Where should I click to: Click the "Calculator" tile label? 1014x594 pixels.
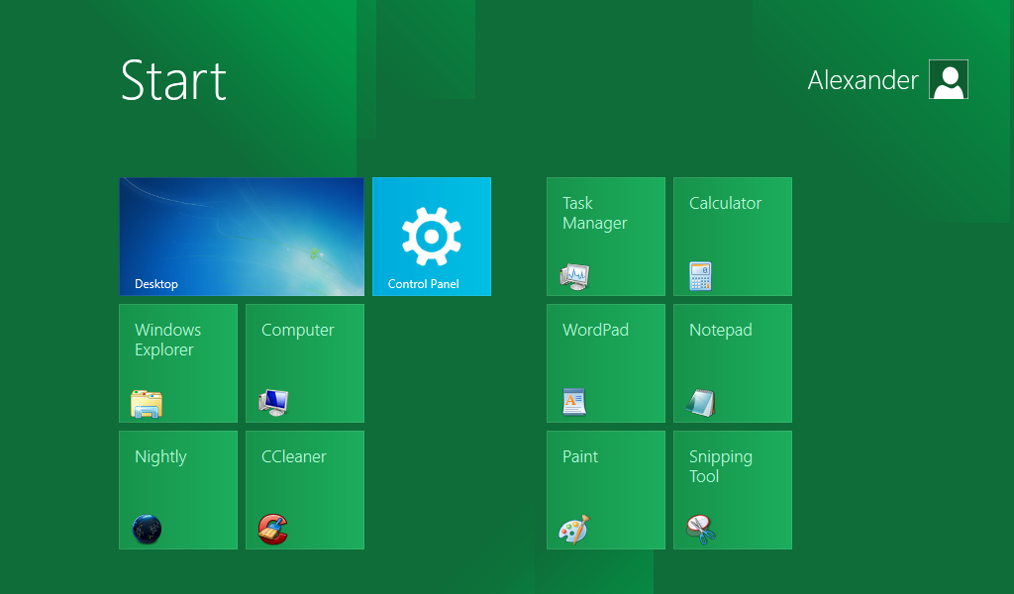726,203
